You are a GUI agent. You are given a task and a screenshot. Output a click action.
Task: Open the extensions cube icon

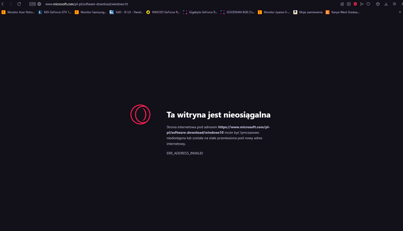click(378, 4)
